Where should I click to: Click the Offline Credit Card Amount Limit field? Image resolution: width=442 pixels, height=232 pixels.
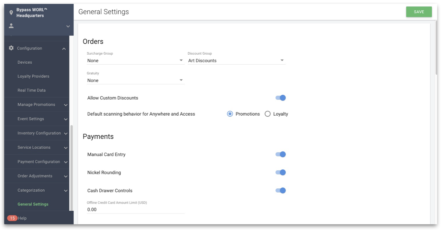click(x=136, y=209)
